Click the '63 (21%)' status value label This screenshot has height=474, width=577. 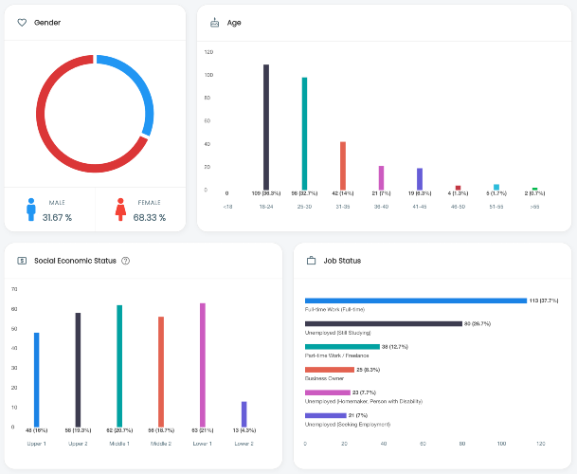(x=203, y=430)
